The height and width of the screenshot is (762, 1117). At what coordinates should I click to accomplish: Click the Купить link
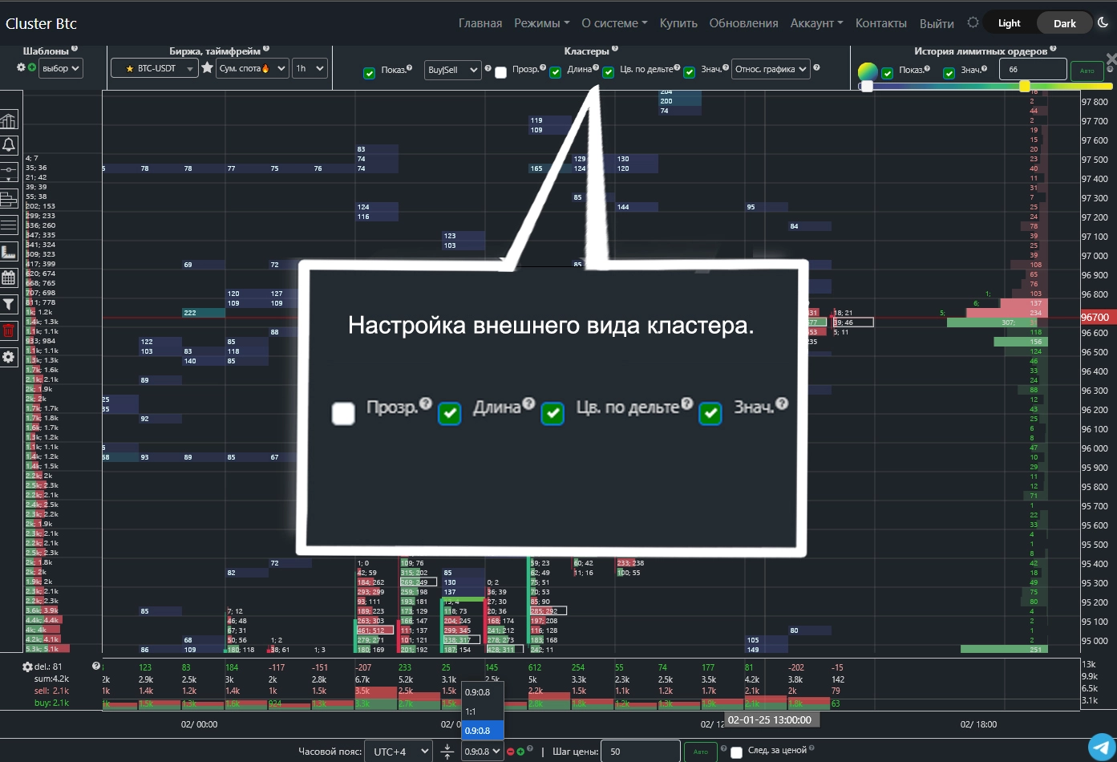(678, 23)
